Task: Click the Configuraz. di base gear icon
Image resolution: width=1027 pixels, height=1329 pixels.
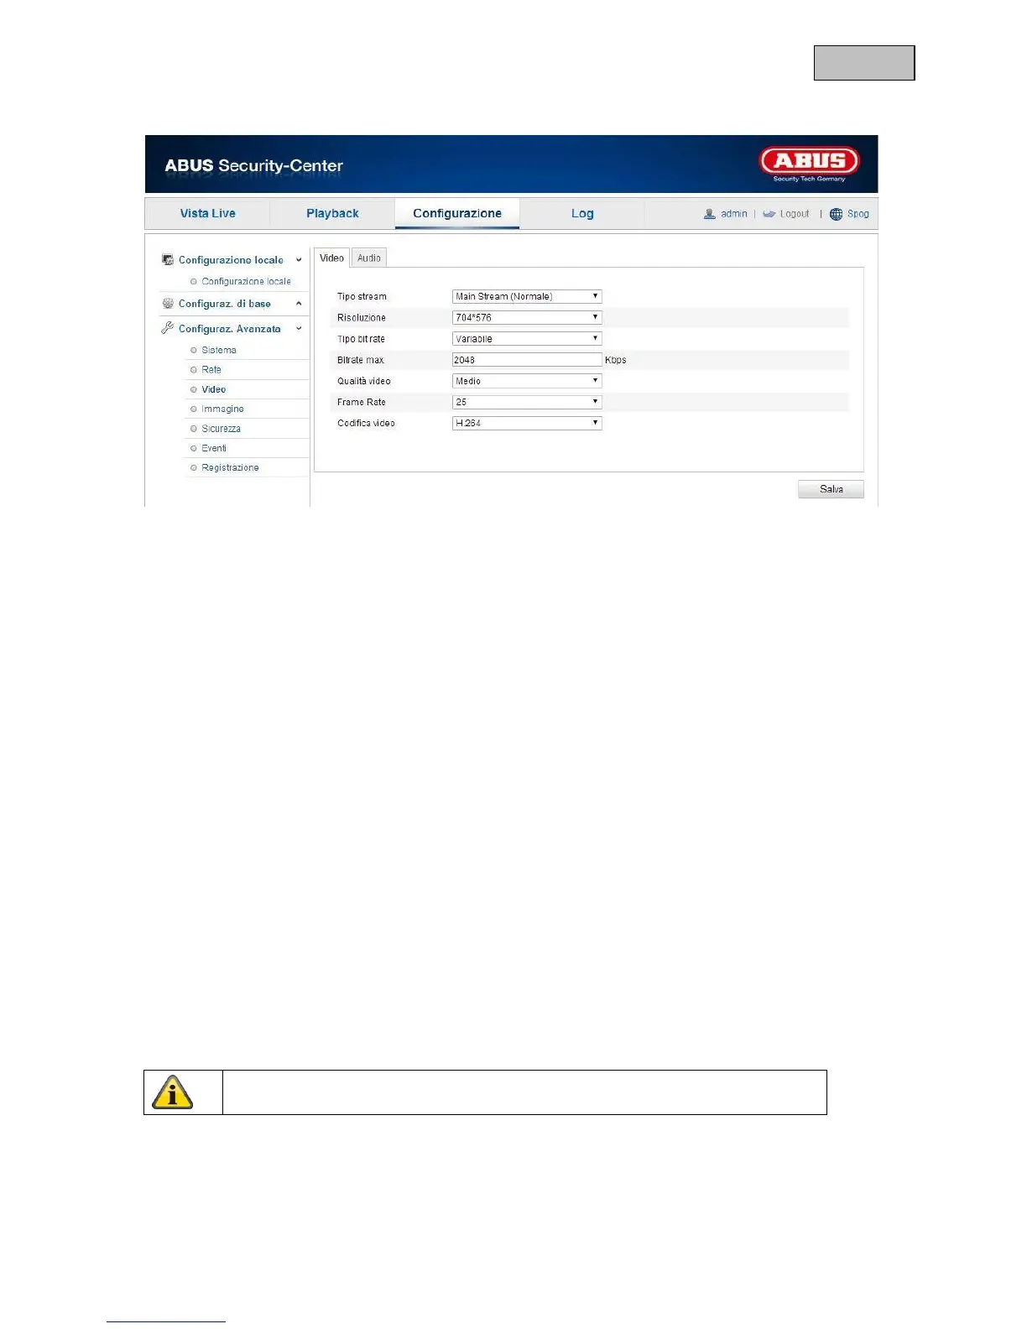Action: pos(168,304)
